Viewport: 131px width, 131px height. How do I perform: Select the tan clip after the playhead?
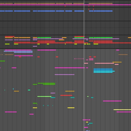tap(101, 3)
